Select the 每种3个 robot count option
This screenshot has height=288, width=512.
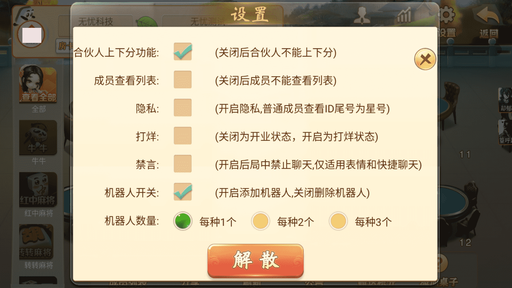(x=338, y=221)
